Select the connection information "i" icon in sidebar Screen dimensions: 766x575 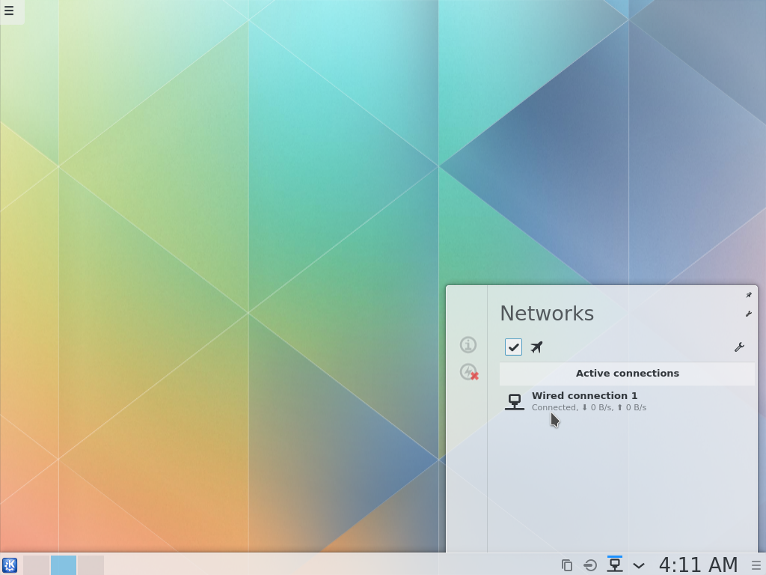[468, 344]
